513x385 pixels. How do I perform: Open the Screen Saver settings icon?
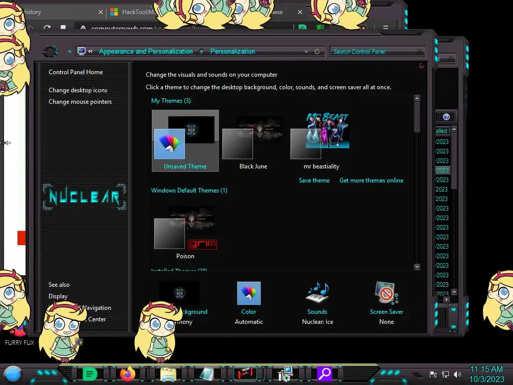pos(386,293)
